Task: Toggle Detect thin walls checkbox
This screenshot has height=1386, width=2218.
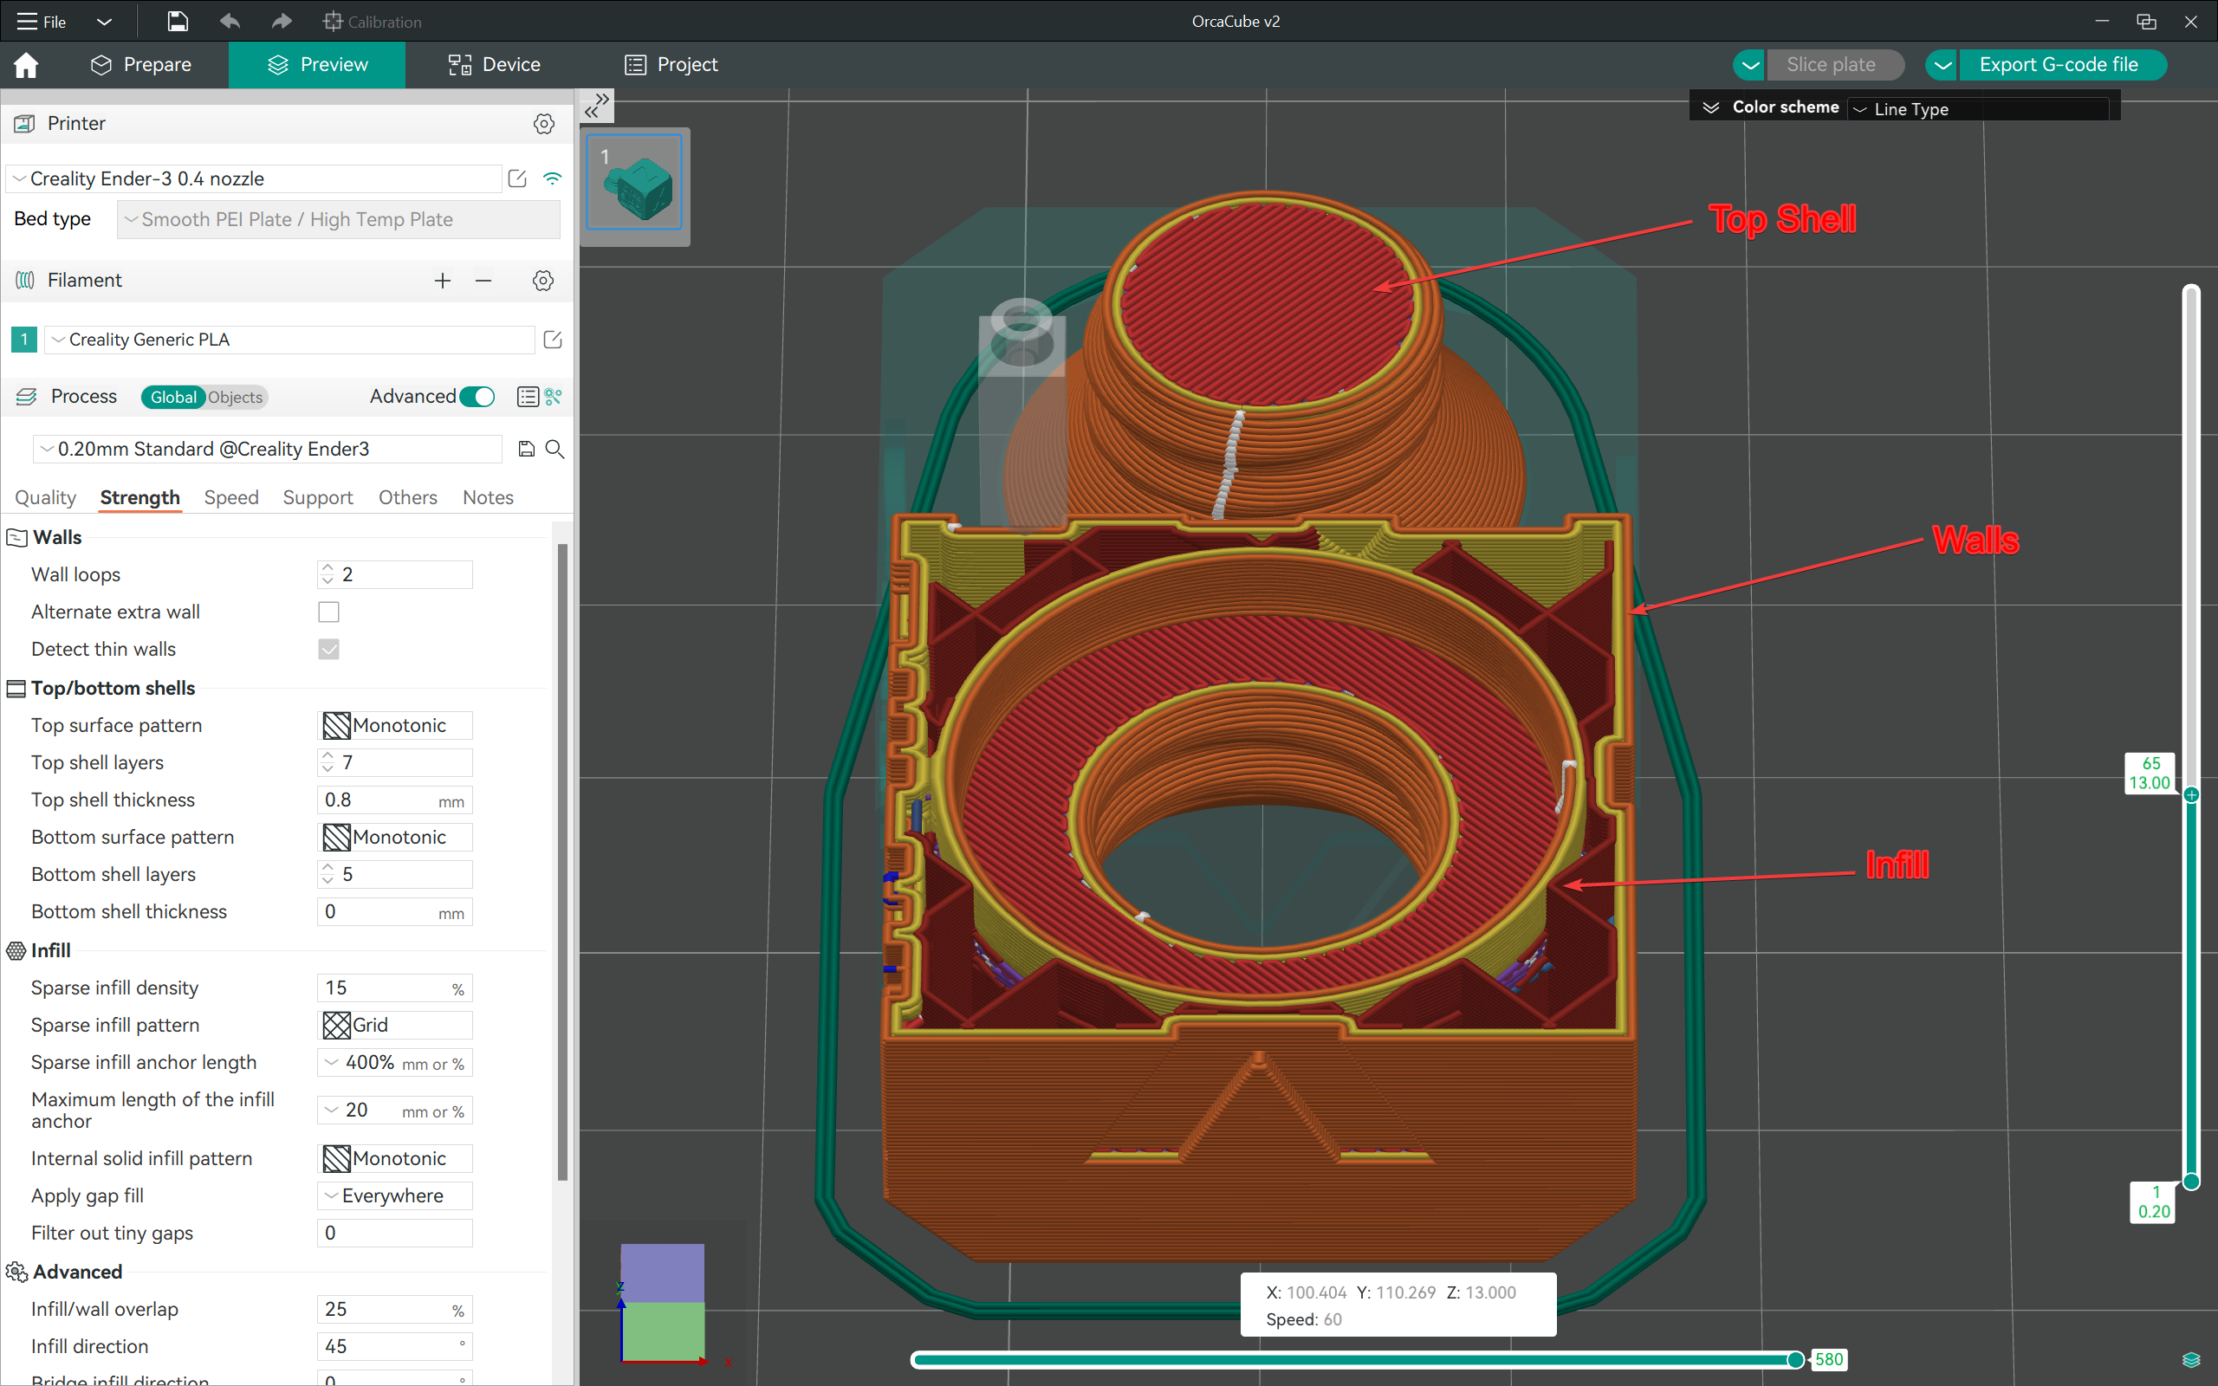Action: (329, 650)
